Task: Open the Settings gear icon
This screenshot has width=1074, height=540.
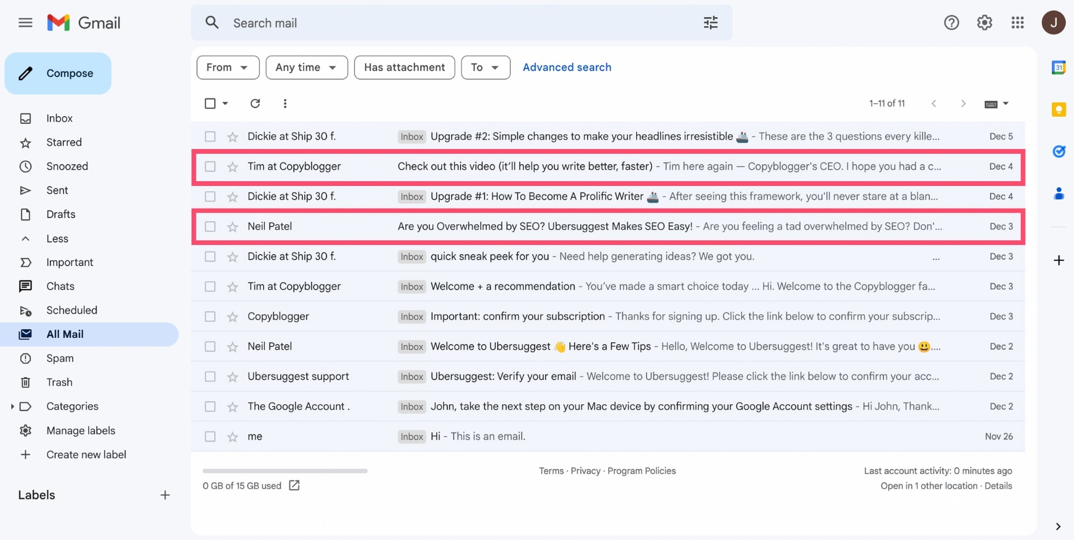Action: (984, 23)
